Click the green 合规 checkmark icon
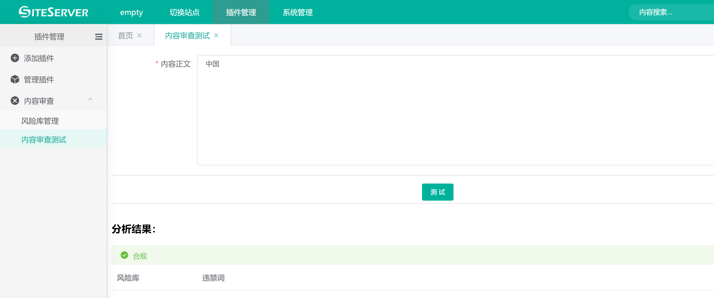The image size is (714, 298). (124, 255)
